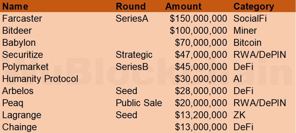The width and height of the screenshot is (296, 133).
Task: Click the Name column header
Action: (15, 6)
